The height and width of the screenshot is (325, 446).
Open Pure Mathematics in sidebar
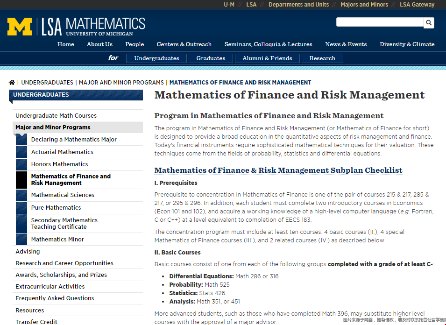pyautogui.click(x=79, y=208)
